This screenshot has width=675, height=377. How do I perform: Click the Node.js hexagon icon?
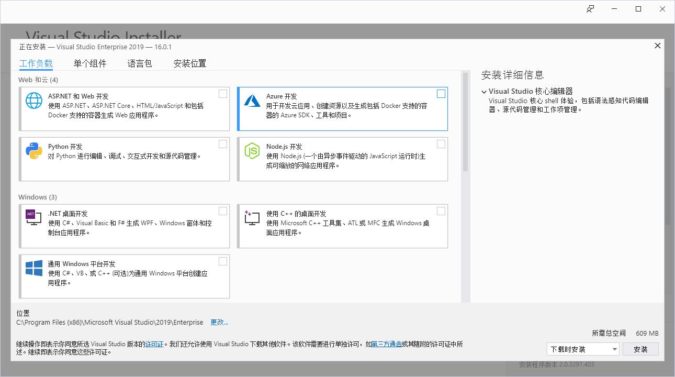252,151
